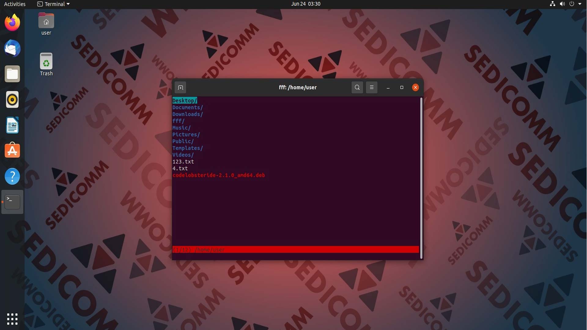Select the Videos/ directory entry
This screenshot has width=587, height=330.
click(183, 155)
